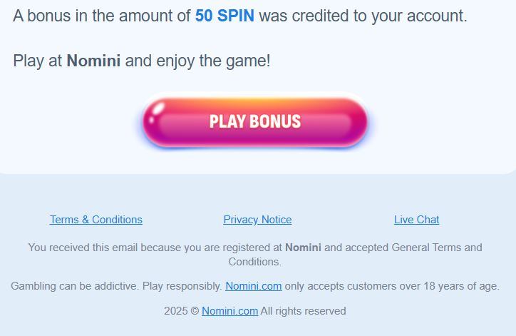The height and width of the screenshot is (336, 516).
Task: Click the 'Play responsibly.' text
Action: point(182,286)
